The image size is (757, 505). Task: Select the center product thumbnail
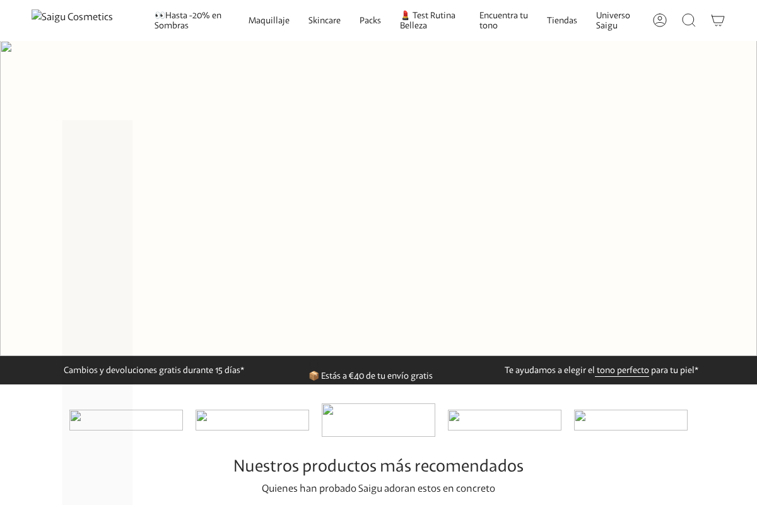(378, 420)
